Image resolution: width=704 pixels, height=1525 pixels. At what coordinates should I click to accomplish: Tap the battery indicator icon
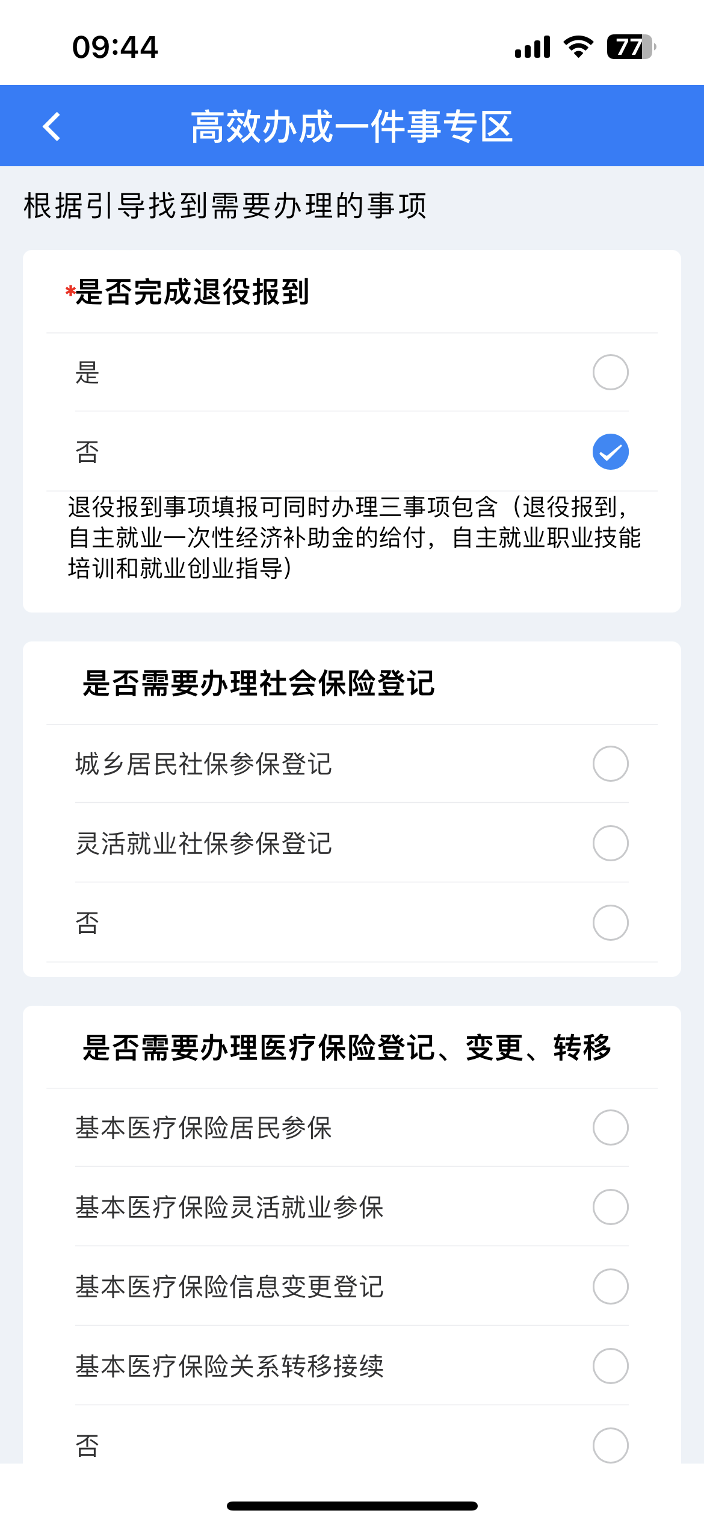(631, 47)
